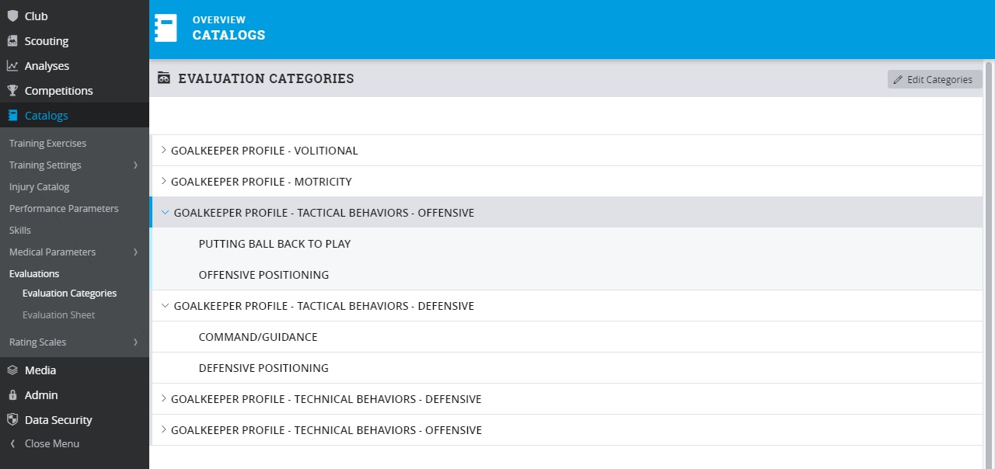
Task: Select the Evaluations section
Action: [34, 274]
